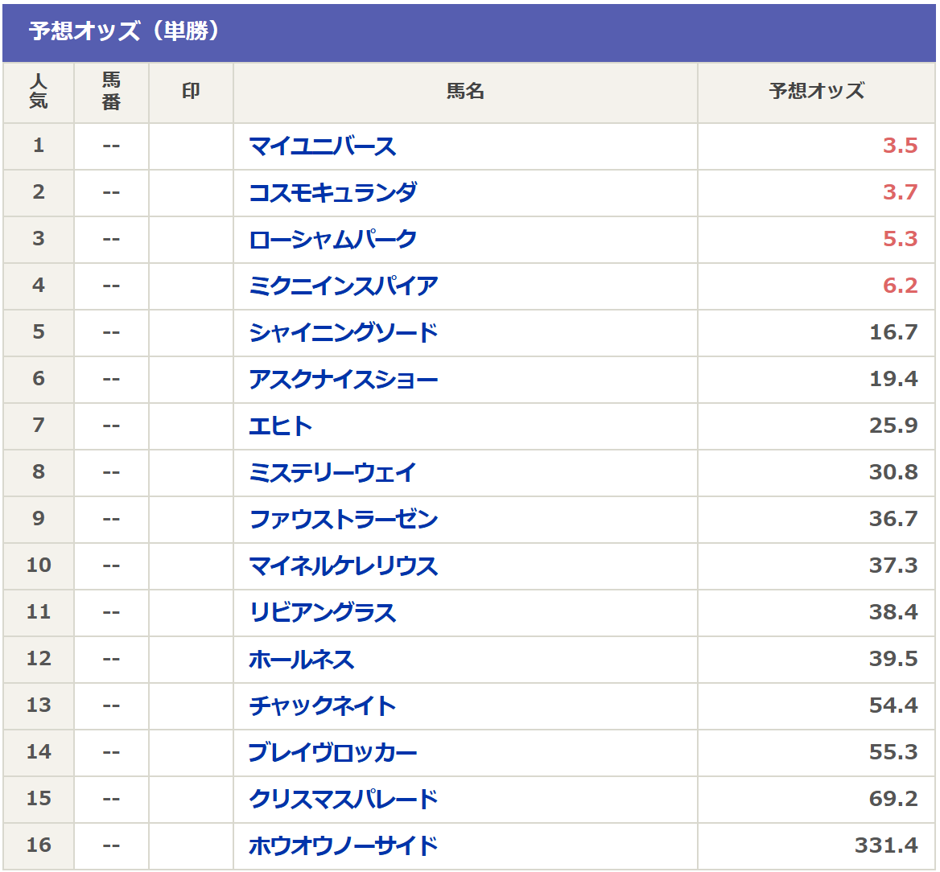Select ホウオウノーサイド at the bottom row
The height and width of the screenshot is (872, 940).
coord(343,846)
